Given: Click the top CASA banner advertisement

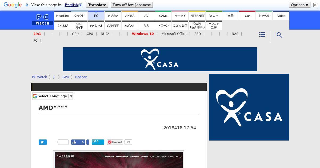Looking at the screenshot, I should [160, 59].
